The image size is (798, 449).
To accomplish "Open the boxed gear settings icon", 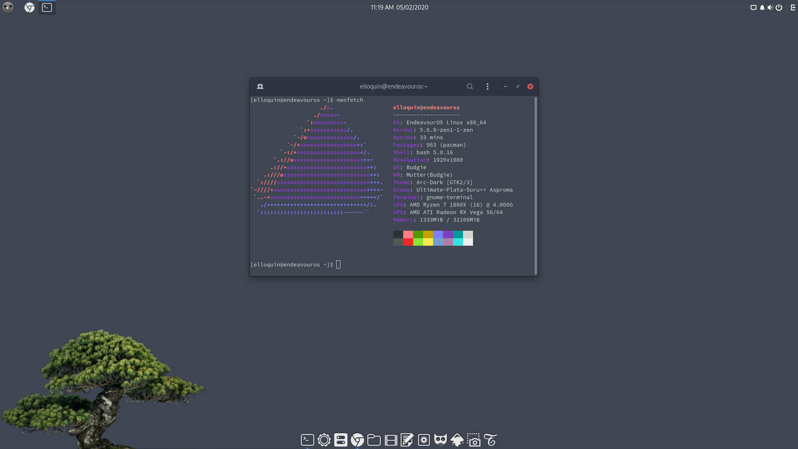I will (424, 440).
